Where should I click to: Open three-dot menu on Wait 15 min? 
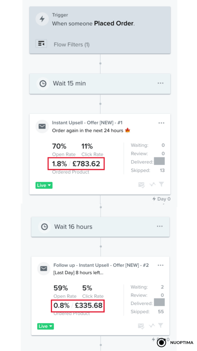(161, 83)
